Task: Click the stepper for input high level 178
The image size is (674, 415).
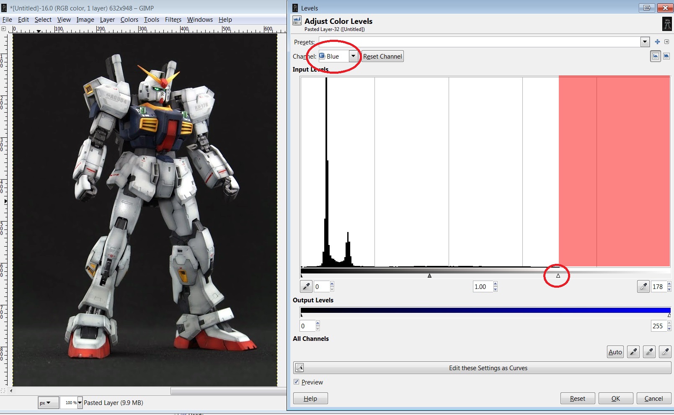Action: pos(669,286)
